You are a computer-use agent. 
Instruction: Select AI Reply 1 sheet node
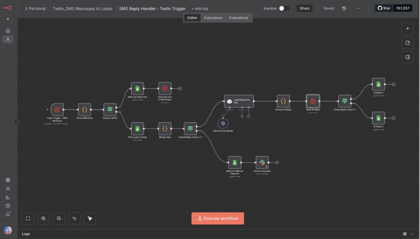click(379, 84)
